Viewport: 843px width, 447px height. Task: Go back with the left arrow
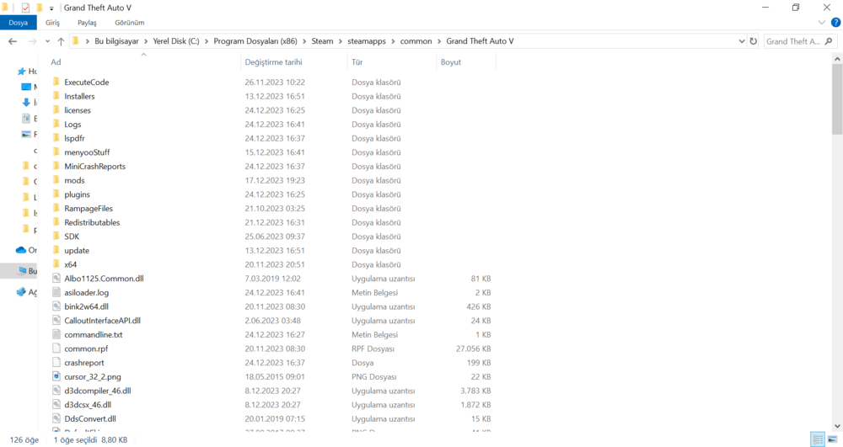click(x=13, y=41)
